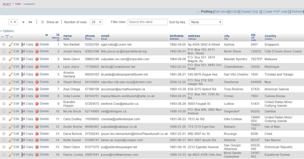This screenshot has height=159, width=304.
Task: Click the Refresh link
Action: point(297,12)
